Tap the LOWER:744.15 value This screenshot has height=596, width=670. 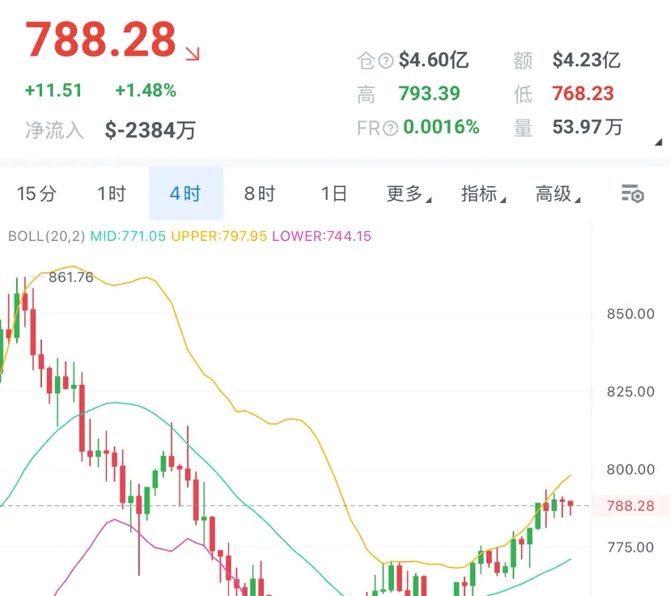click(x=322, y=236)
